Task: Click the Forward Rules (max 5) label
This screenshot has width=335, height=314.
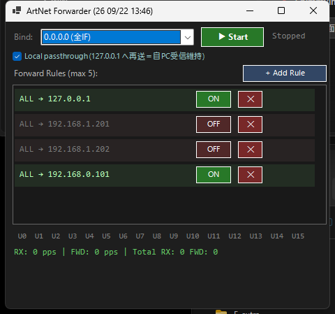Action: click(56, 73)
